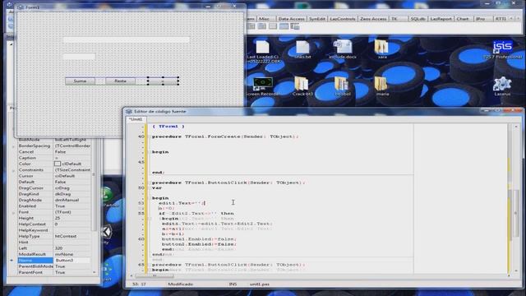526x296 pixels.
Task: Launch the Lazarus desktop shortcut
Action: 502,86
